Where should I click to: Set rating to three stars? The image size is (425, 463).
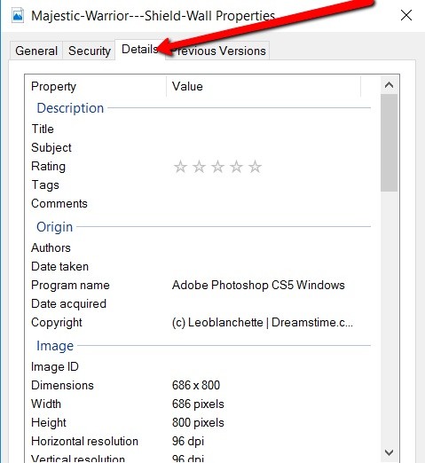click(217, 167)
